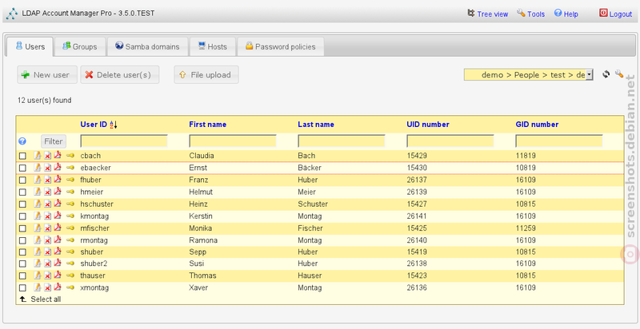Open the Help link
Image resolution: width=640 pixels, height=329 pixels.
[566, 14]
